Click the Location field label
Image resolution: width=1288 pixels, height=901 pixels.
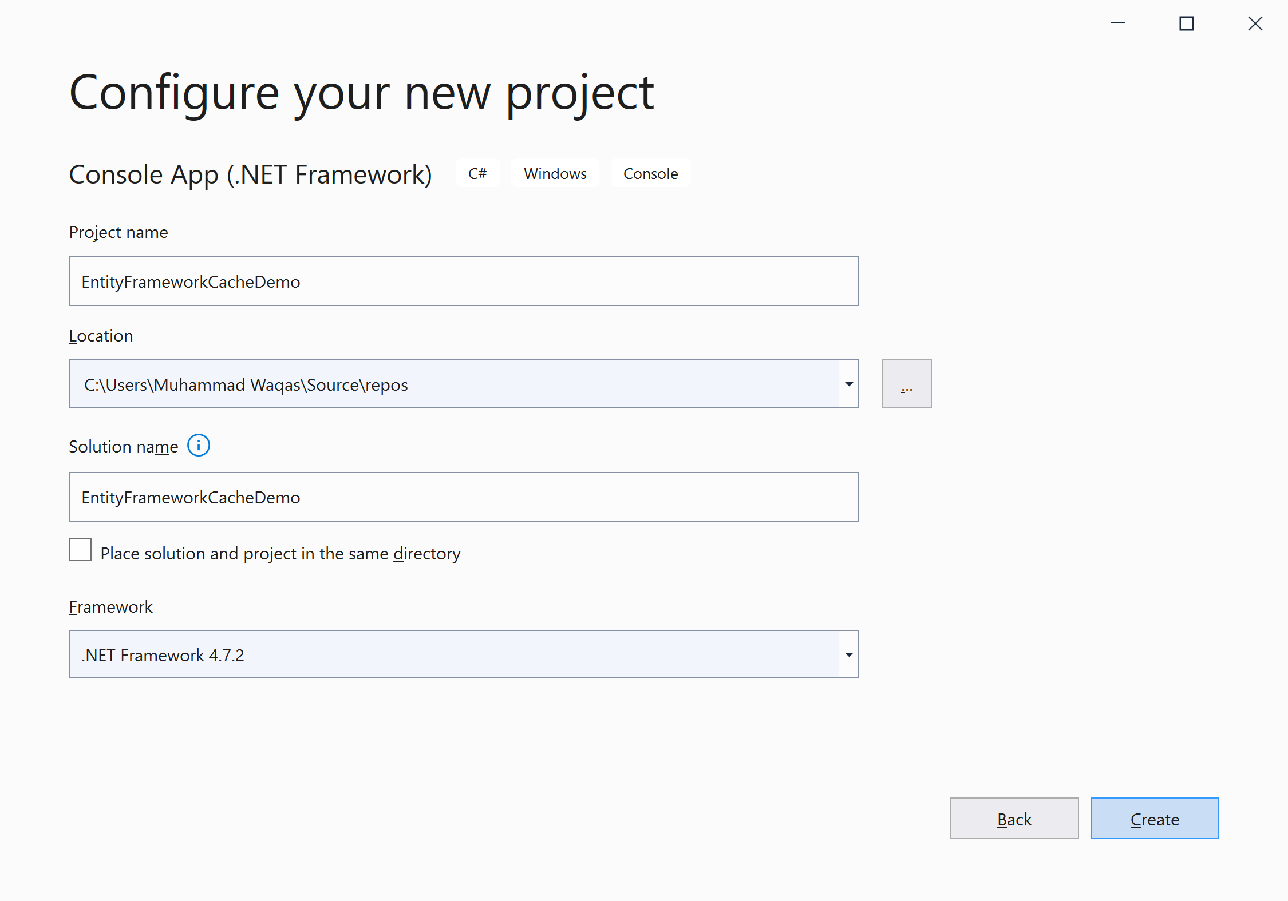101,336
